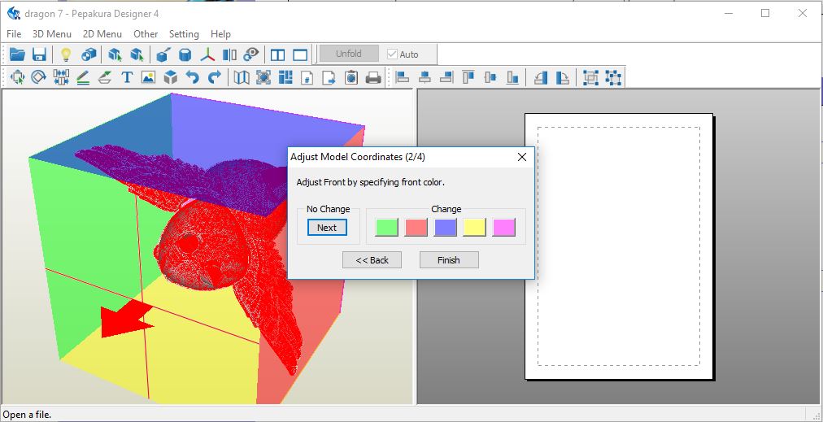Screen dimensions: 823x422
Task: Click the group parts icon
Action: click(591, 78)
